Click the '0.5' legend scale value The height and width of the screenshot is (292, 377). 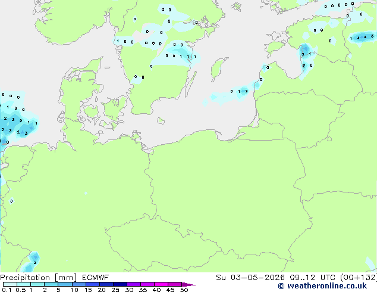[20, 290]
